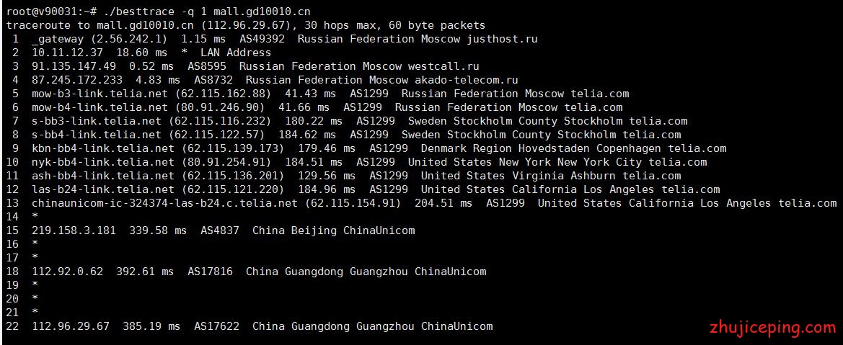Click the _gateway hostname on hop 1
Viewport: 843px width, 345px height.
58,39
